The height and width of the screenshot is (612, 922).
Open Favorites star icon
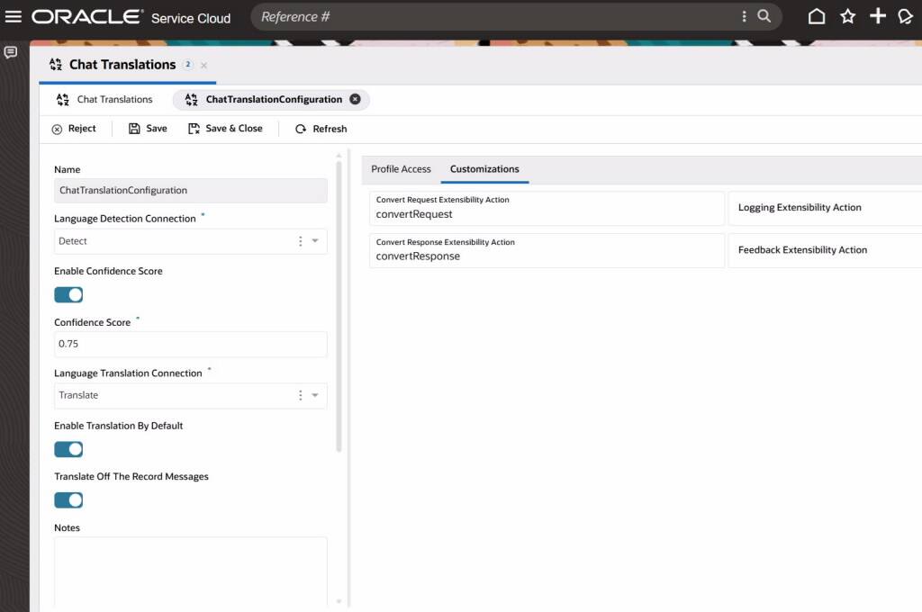point(847,16)
